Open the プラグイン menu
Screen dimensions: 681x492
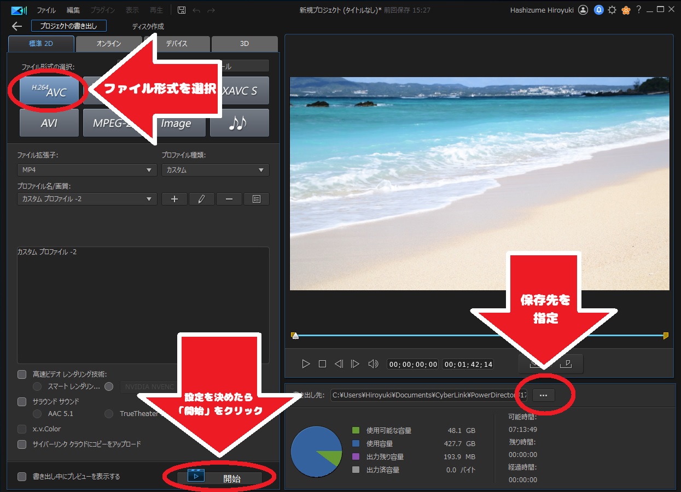point(102,10)
